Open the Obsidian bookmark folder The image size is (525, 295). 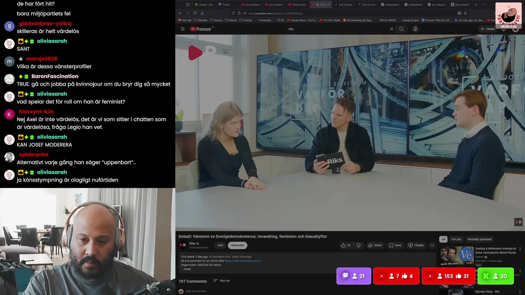[x=201, y=20]
